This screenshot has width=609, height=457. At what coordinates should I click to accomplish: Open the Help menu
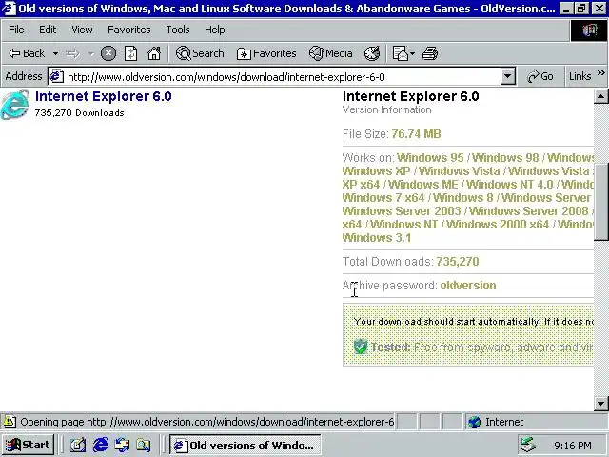coord(214,30)
